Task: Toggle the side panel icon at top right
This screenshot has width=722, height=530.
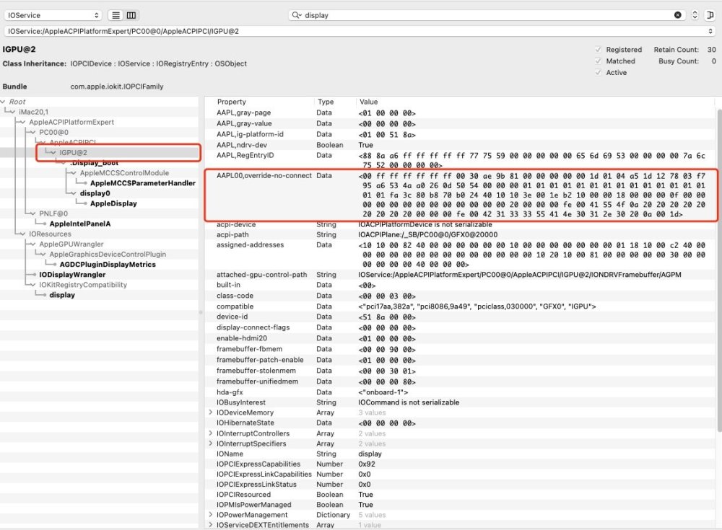Action: pos(710,15)
